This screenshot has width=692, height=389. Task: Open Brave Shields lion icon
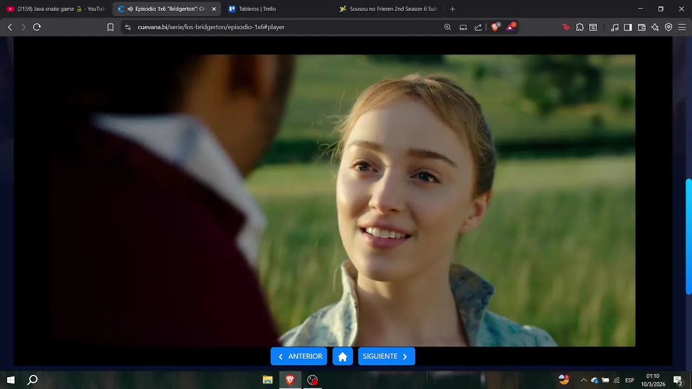495,26
